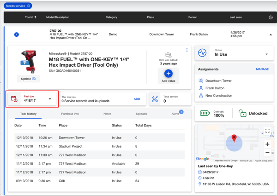Click the place map icon beside Downtown Tower
Screen dimensions: 277x196
(201, 81)
